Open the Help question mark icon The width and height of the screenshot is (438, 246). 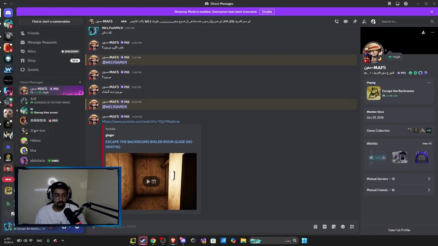(406, 4)
